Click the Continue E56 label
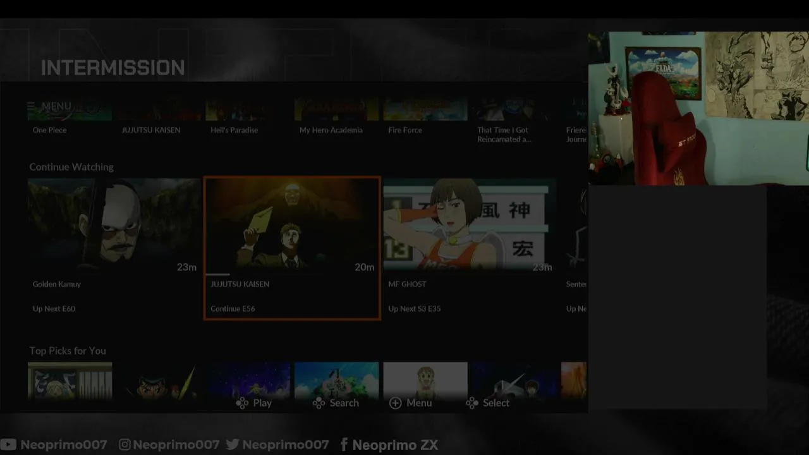The height and width of the screenshot is (455, 809). pos(233,309)
